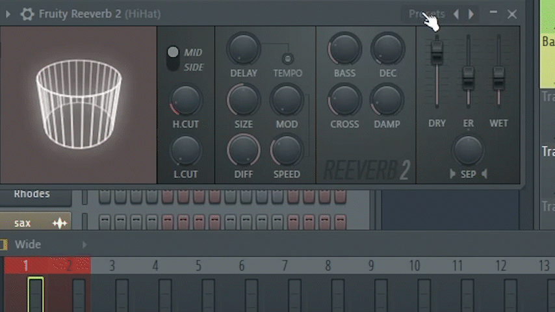Click the DAMP knob
The image size is (555, 312).
[x=387, y=100]
